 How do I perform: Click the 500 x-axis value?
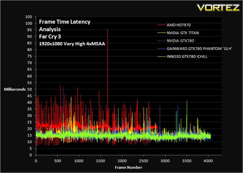[57, 161]
